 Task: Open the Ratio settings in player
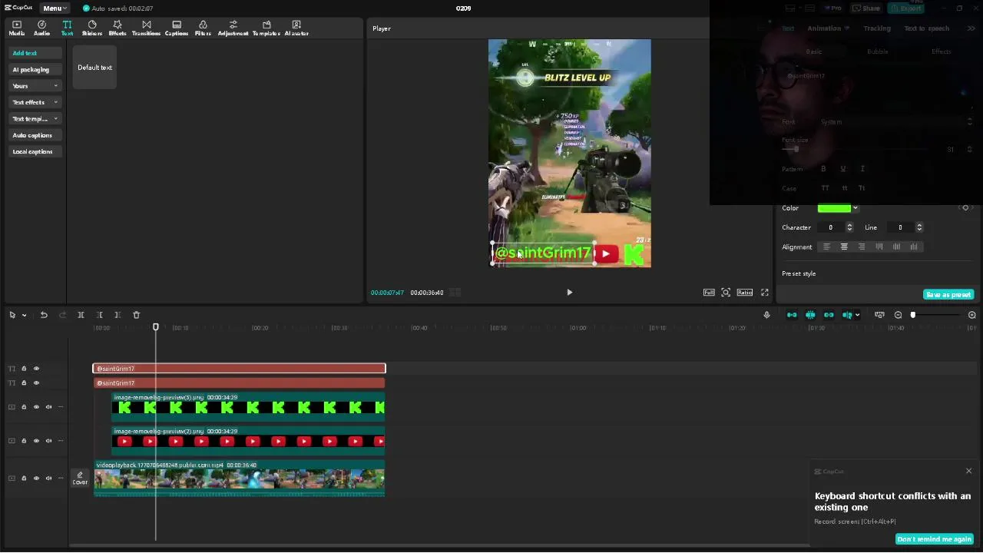(745, 293)
